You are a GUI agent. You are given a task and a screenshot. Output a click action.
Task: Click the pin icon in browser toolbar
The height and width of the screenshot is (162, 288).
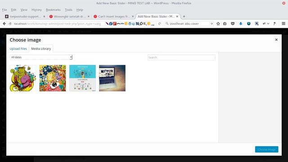click(x=274, y=23)
